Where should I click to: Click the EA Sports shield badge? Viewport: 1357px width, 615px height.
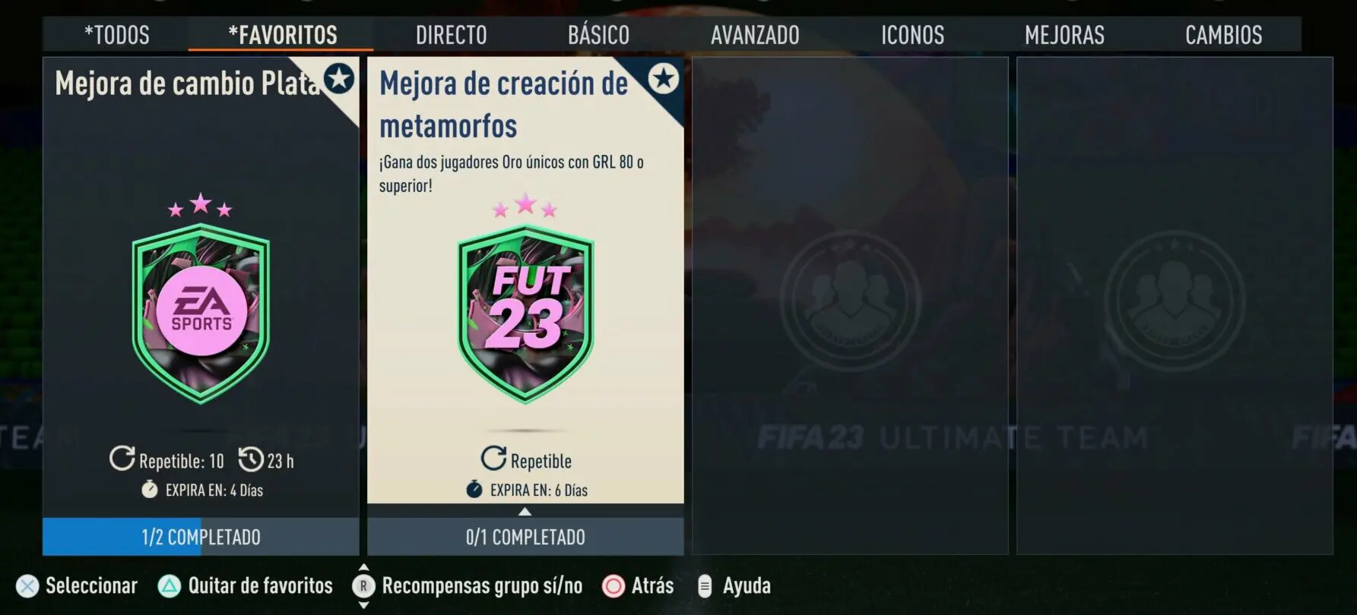(201, 313)
